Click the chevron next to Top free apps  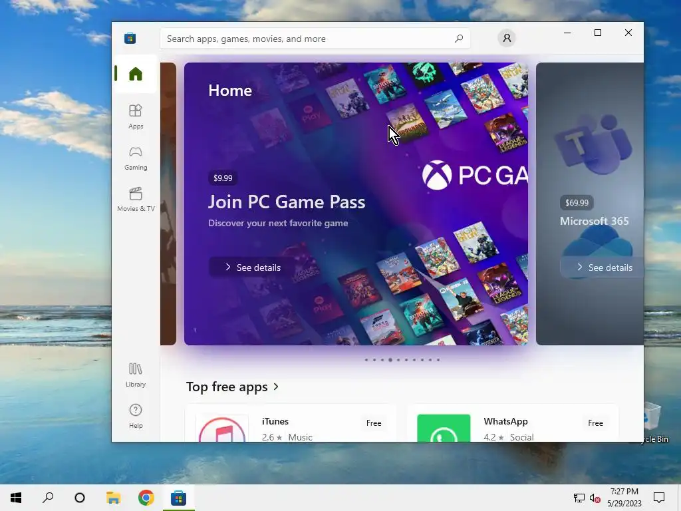276,387
